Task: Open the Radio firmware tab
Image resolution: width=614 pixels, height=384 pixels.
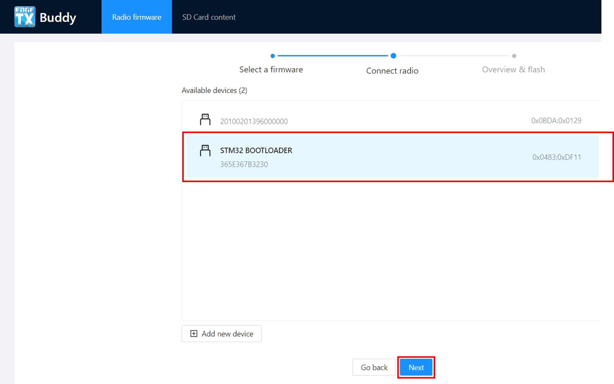Action: click(136, 17)
